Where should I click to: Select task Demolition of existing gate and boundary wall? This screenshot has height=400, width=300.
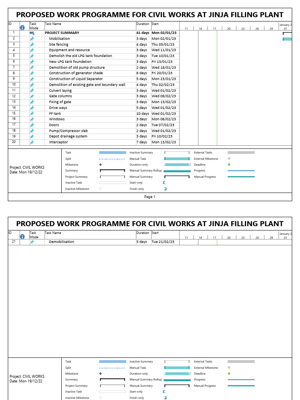click(x=87, y=85)
